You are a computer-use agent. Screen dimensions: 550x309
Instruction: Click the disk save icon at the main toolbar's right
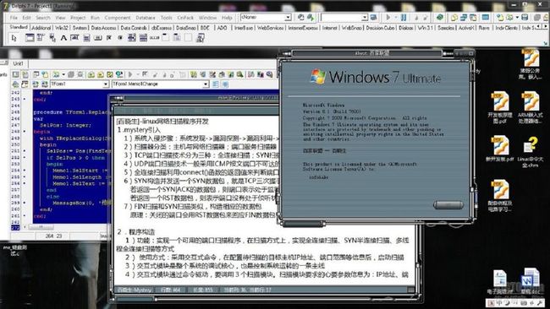click(x=525, y=17)
